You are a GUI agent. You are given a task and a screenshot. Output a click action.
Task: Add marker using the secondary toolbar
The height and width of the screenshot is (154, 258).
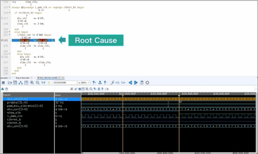[x=95, y=89]
